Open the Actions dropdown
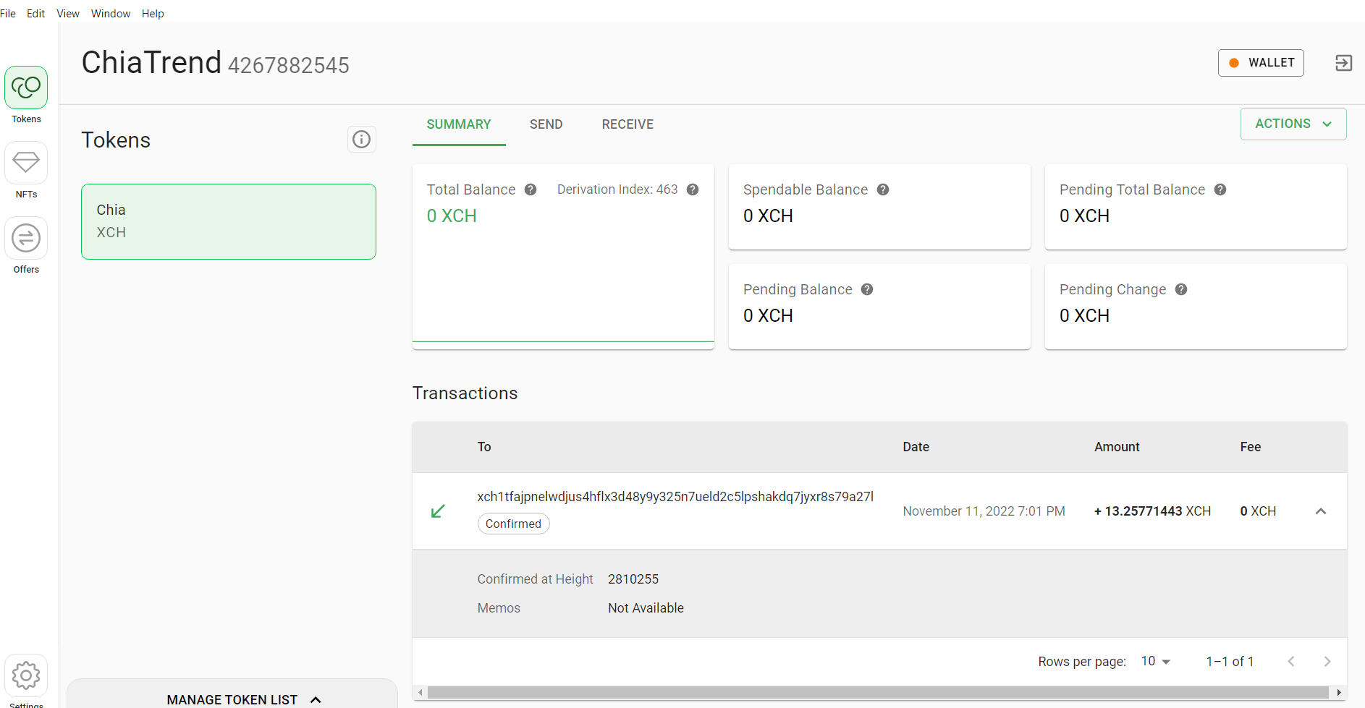Viewport: 1365px width, 708px height. [x=1293, y=124]
